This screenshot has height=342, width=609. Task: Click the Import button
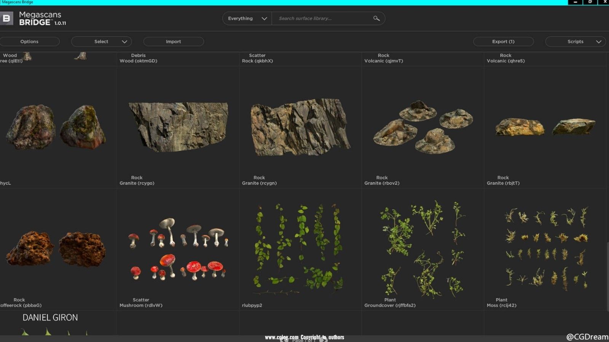(x=173, y=41)
